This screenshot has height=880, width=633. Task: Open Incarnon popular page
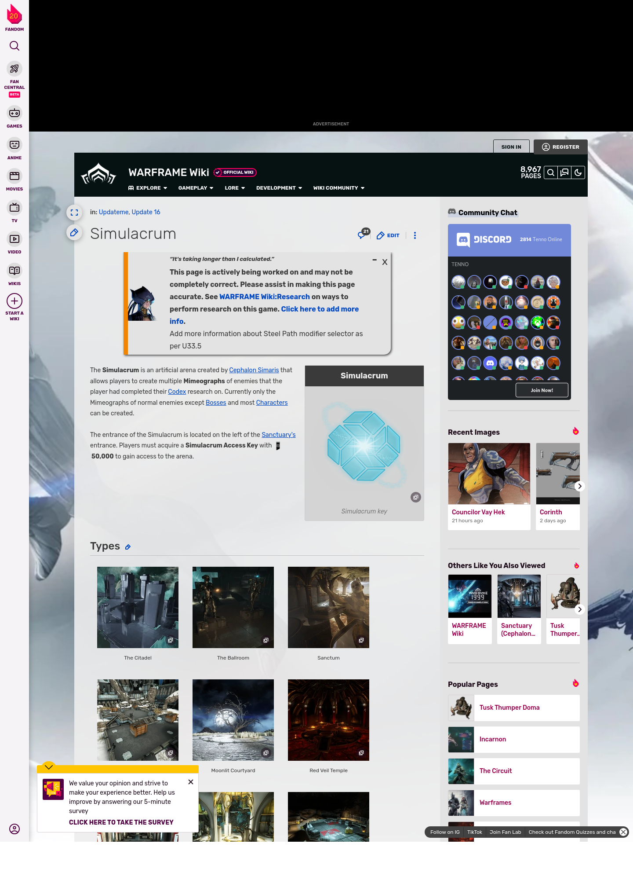[x=514, y=739]
